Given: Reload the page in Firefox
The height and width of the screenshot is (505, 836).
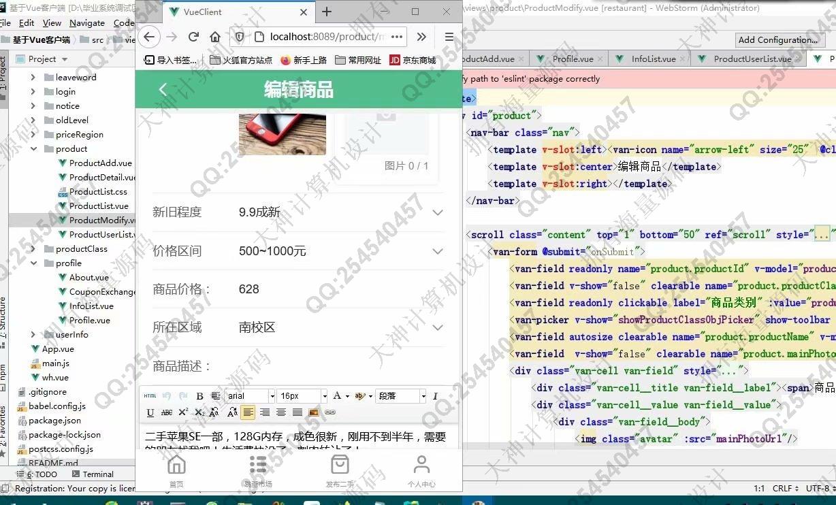Looking at the screenshot, I should coord(193,37).
